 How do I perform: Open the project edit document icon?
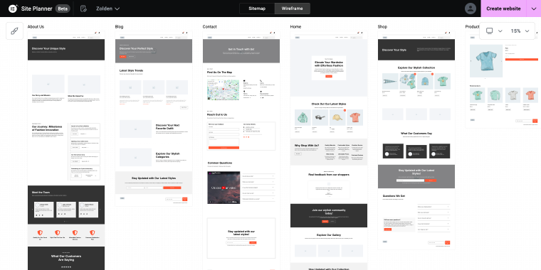point(83,9)
